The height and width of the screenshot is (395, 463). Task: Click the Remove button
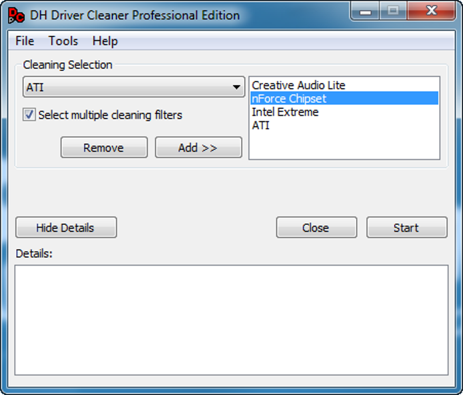(104, 147)
